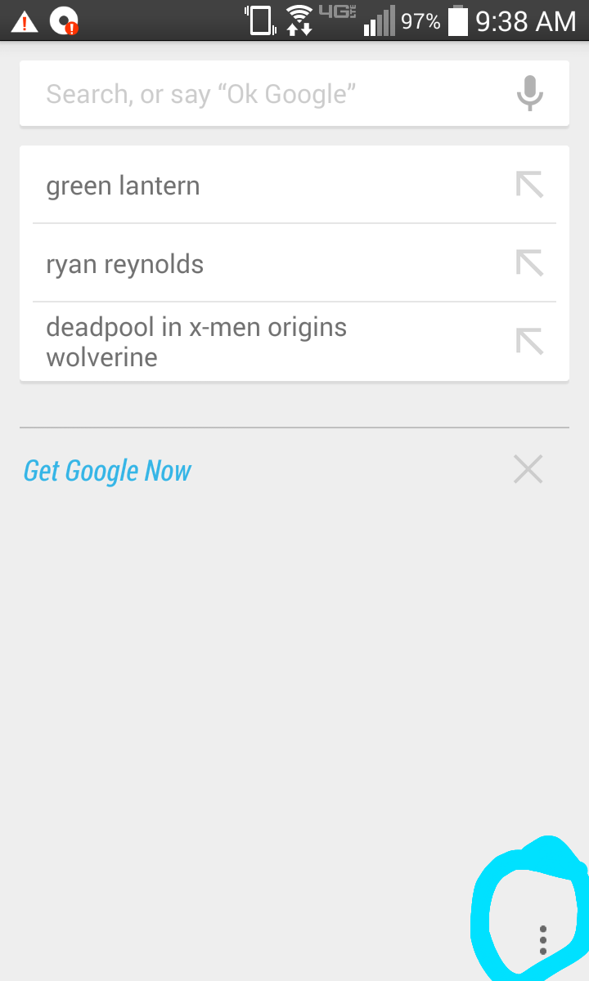
Task: Tap the 97% battery percentage text
Action: click(420, 21)
